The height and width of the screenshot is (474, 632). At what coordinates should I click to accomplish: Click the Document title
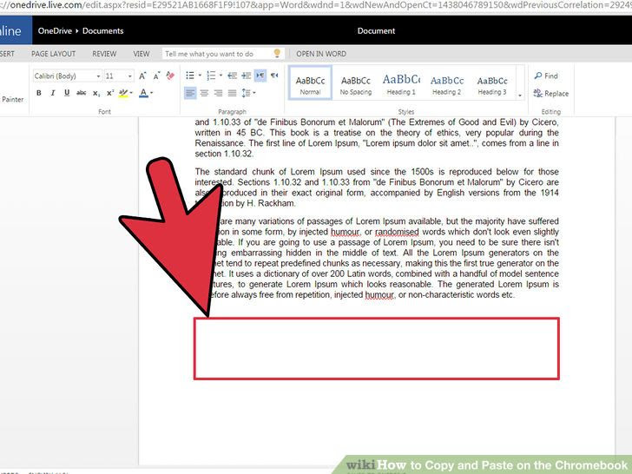coord(376,31)
